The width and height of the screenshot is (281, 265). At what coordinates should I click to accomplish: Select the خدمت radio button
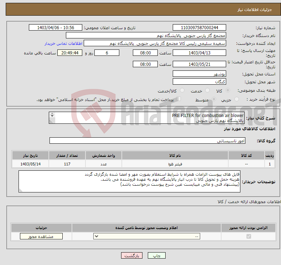tap(207, 90)
